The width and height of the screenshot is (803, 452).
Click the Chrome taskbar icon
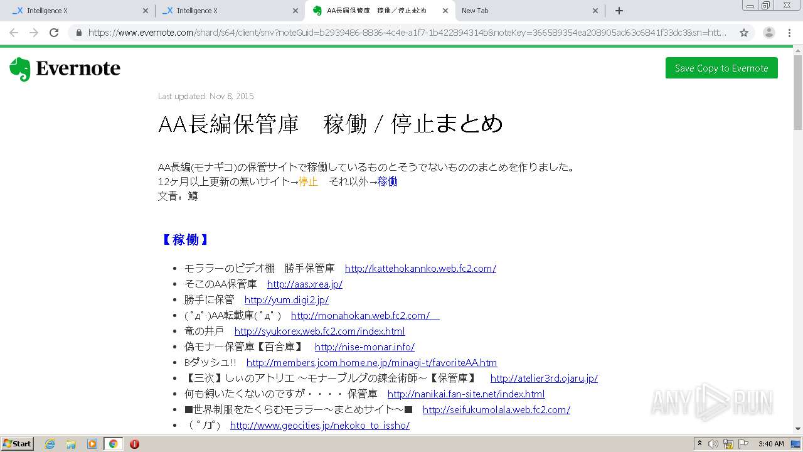click(x=113, y=444)
